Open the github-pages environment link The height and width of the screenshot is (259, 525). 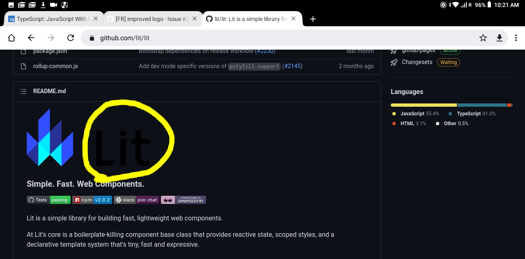418,51
